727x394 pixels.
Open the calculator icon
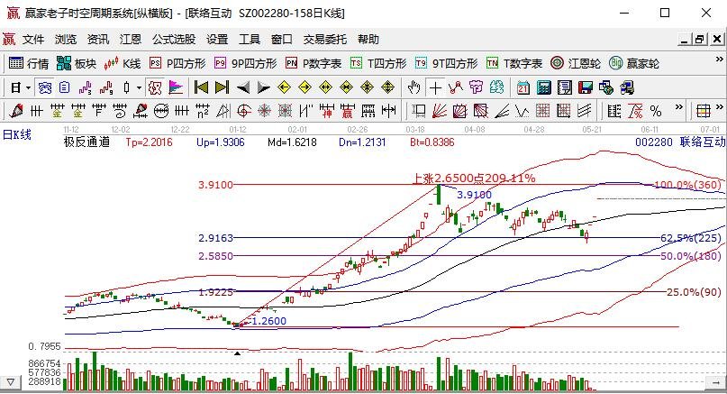pyautogui.click(x=544, y=87)
